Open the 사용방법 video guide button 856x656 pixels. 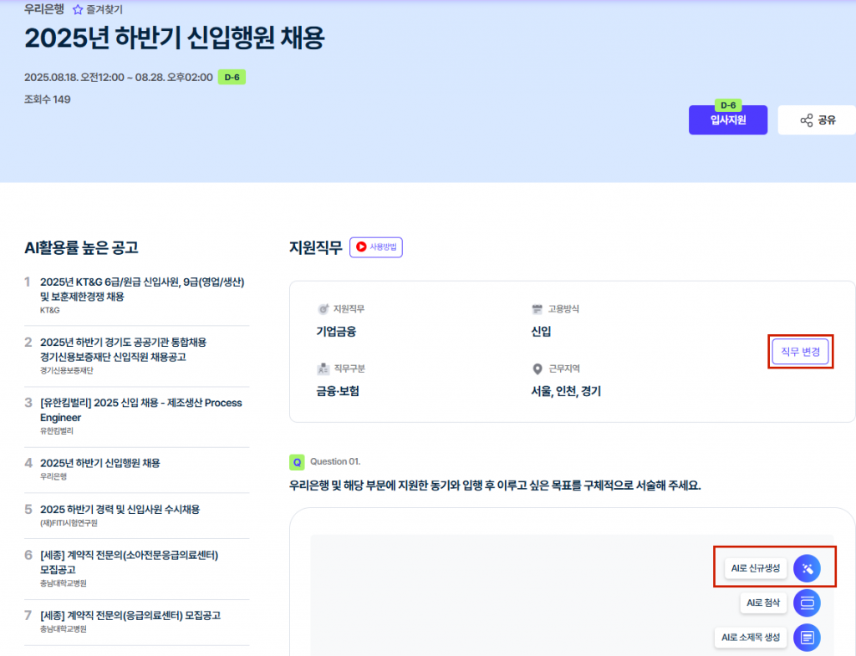376,247
